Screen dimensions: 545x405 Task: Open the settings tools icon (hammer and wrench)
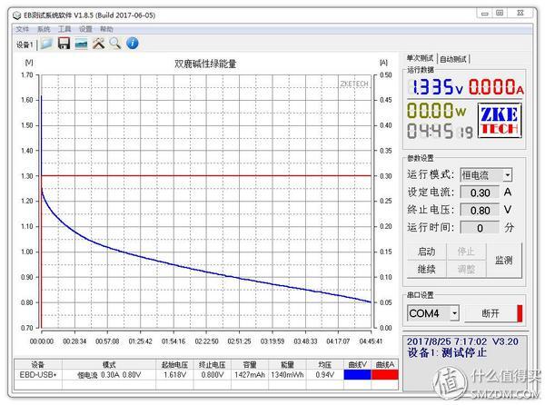[x=98, y=44]
